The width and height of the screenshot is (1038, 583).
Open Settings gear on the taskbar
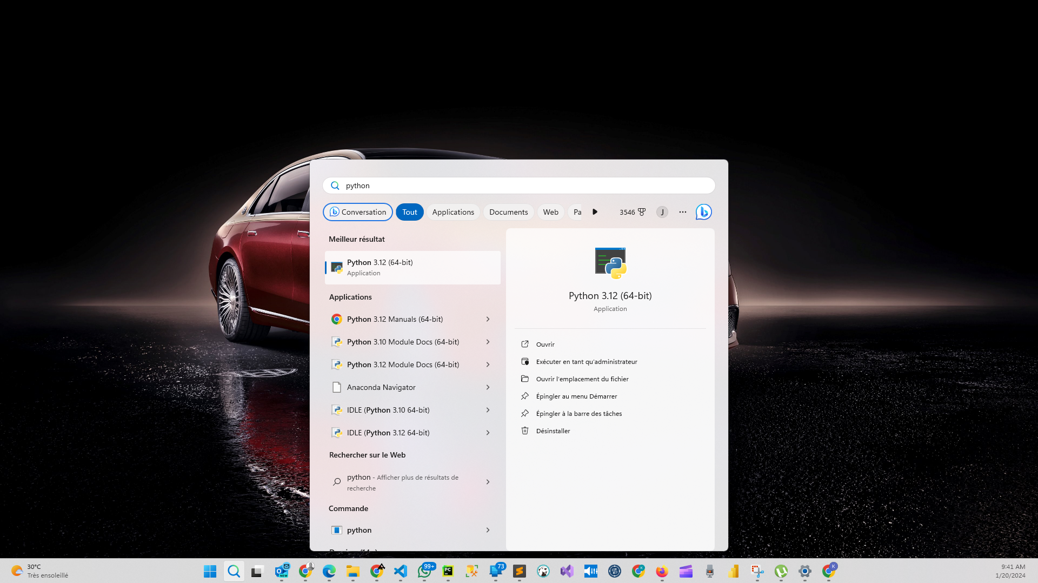click(x=805, y=571)
